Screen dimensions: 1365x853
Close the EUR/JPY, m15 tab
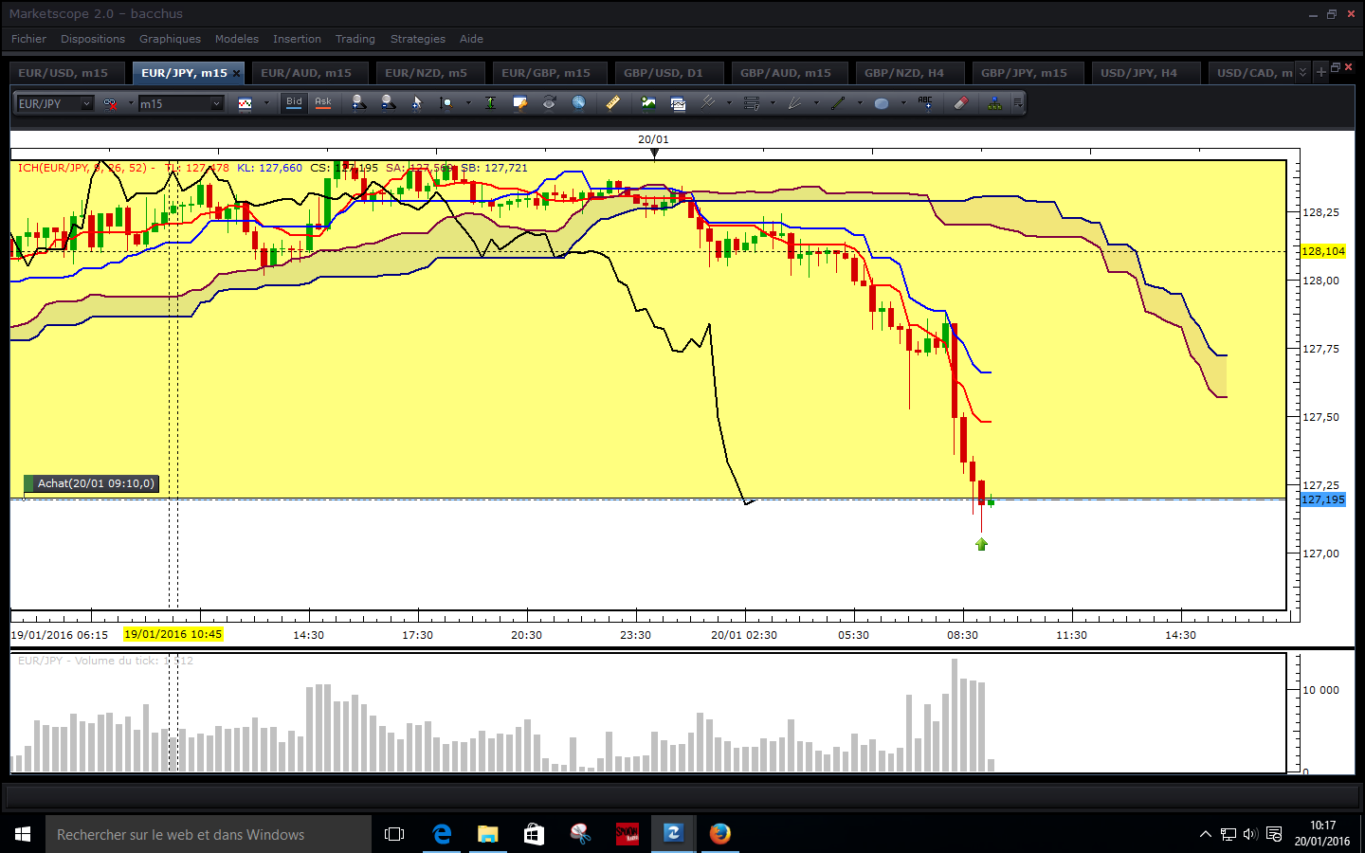236,73
